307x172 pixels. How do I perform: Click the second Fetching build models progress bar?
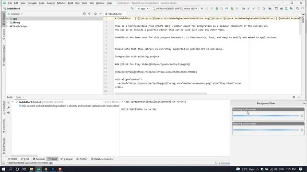pos(266,130)
